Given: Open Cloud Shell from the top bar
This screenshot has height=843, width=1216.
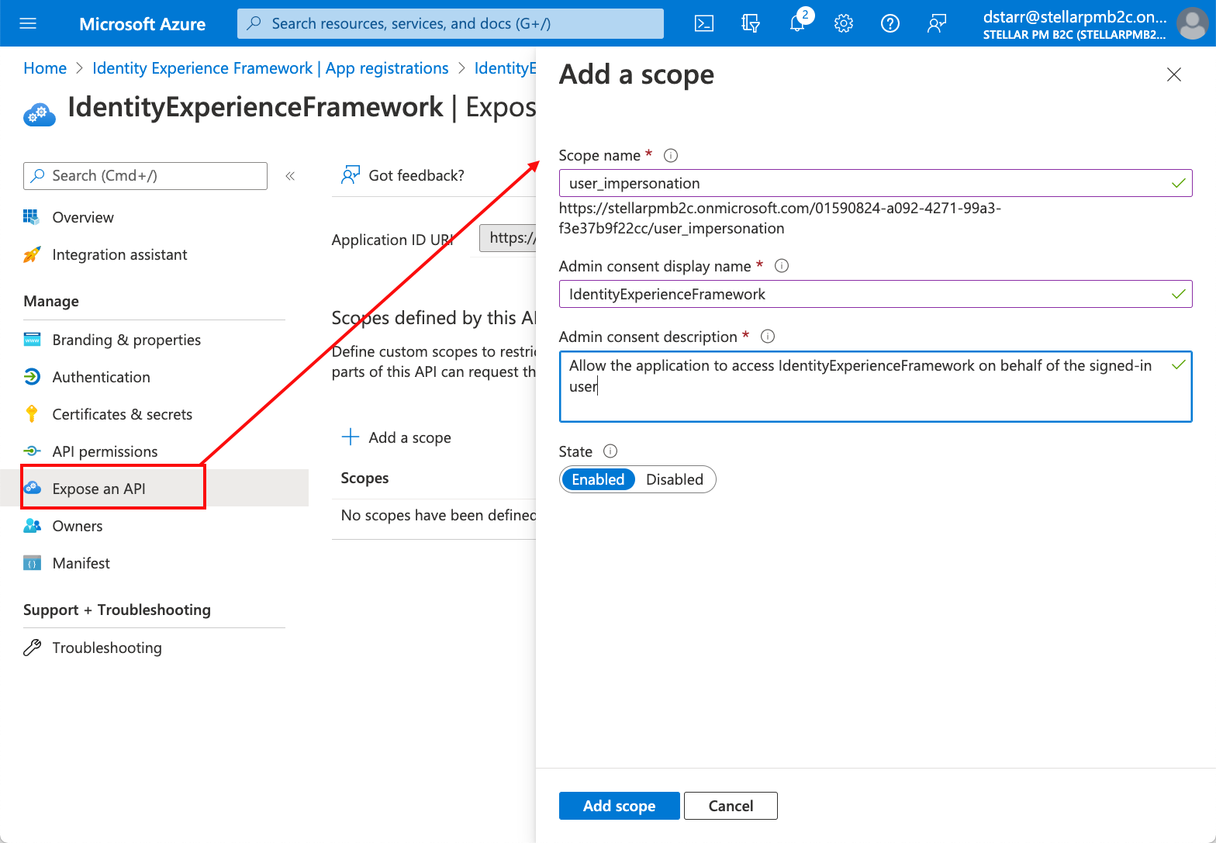Looking at the screenshot, I should (703, 23).
